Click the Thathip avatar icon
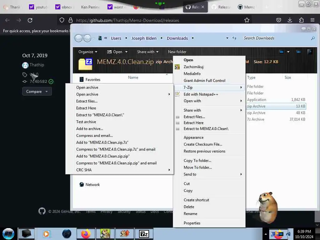This screenshot has width=320, height=240. 25,65
